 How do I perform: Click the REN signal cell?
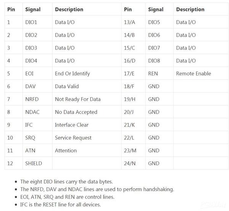(x=153, y=73)
